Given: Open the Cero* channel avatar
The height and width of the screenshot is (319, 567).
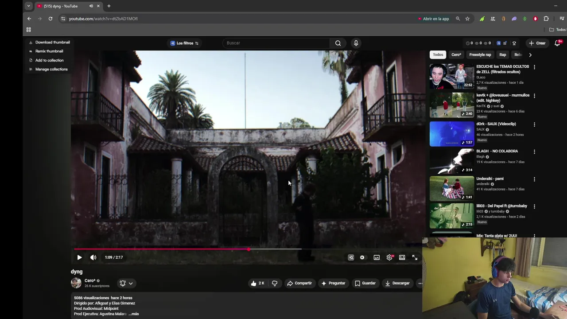Looking at the screenshot, I should click(76, 283).
